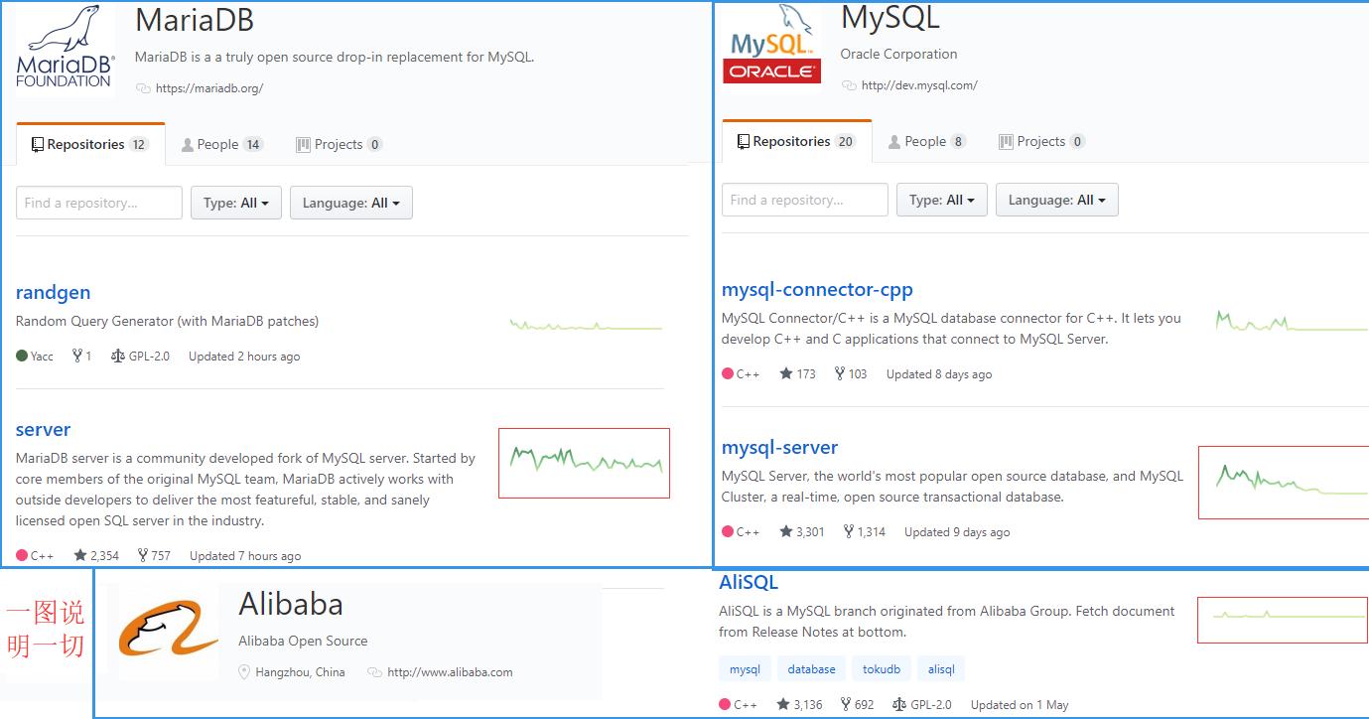Click the mysql topic tag on AliSQL
1369x719 pixels.
click(745, 669)
